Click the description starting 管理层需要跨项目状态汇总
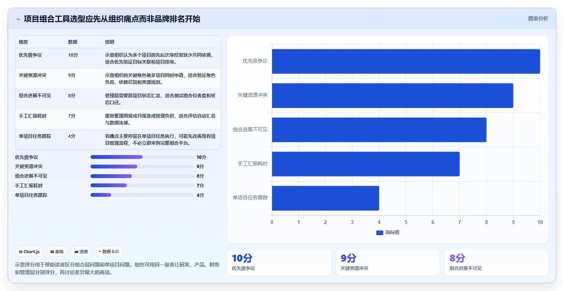Screen dimensions: 564x291 [160, 99]
